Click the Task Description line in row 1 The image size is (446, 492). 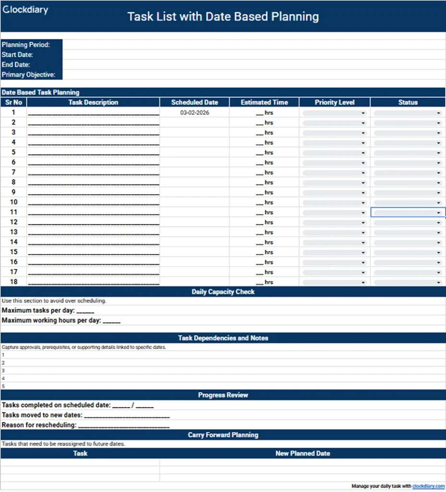94,113
